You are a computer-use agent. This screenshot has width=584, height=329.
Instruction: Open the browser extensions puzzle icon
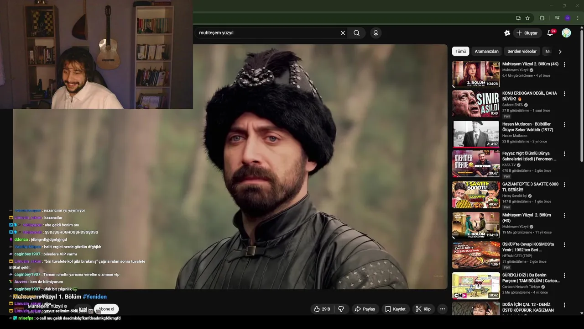point(542,18)
